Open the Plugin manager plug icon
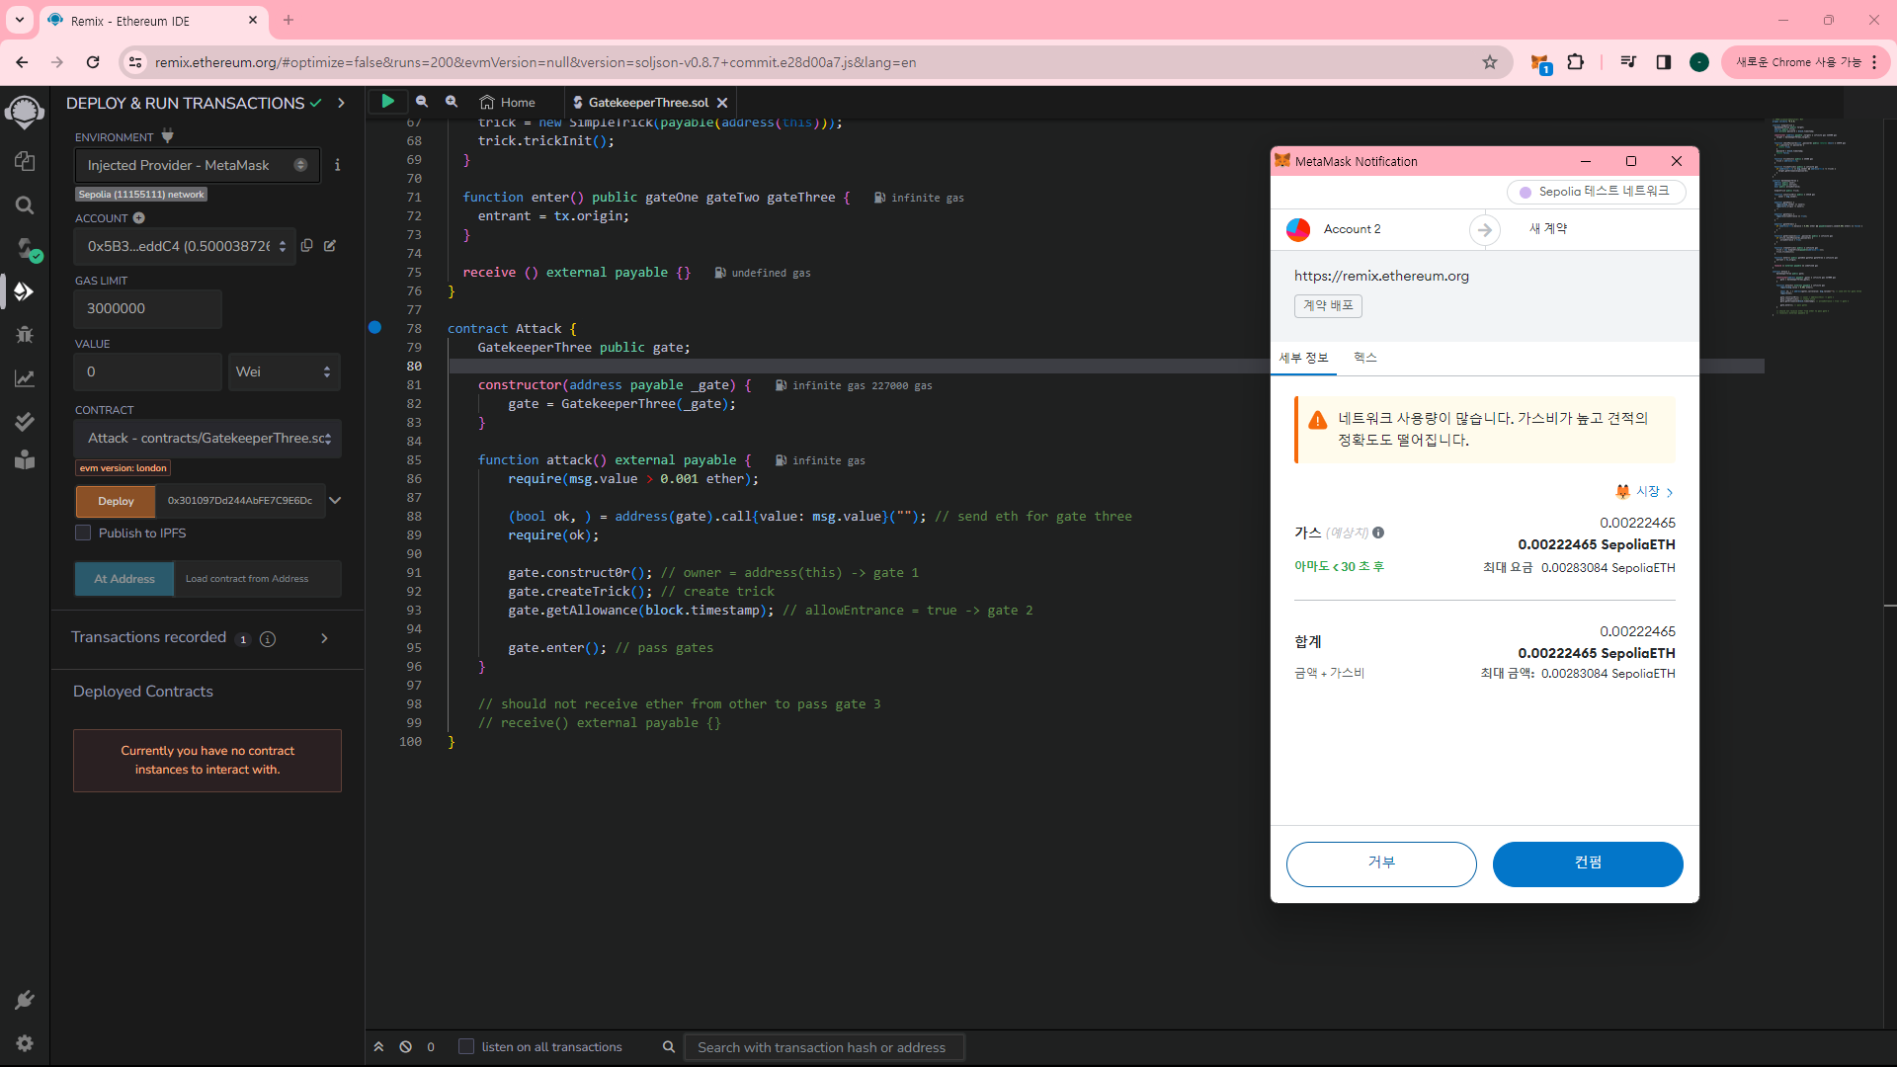This screenshot has height=1067, width=1897. point(26,1000)
